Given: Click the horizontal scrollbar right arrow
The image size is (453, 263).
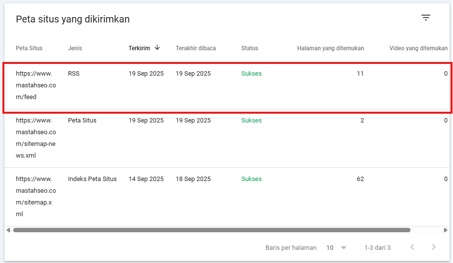Looking at the screenshot, I should pos(445,230).
